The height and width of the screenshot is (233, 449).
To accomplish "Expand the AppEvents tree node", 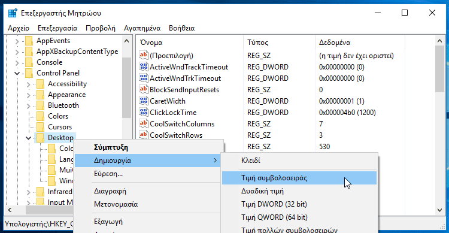I will tap(17, 41).
